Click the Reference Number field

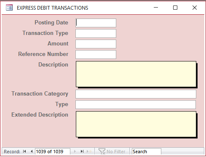(96, 54)
